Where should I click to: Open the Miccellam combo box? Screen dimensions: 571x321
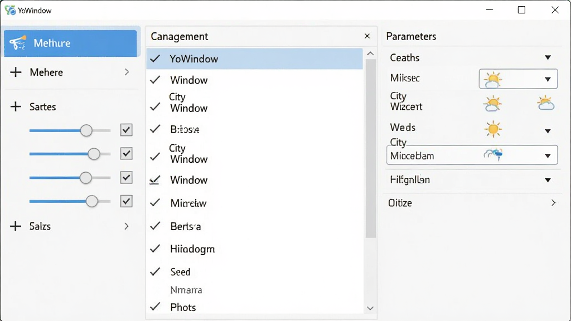(x=472, y=155)
